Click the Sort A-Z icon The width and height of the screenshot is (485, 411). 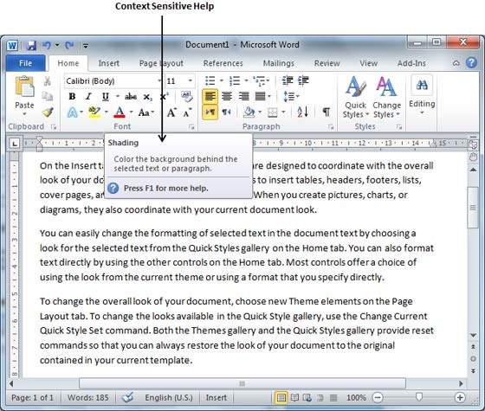pos(302,112)
